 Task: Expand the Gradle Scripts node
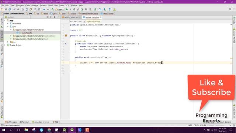click(5, 45)
